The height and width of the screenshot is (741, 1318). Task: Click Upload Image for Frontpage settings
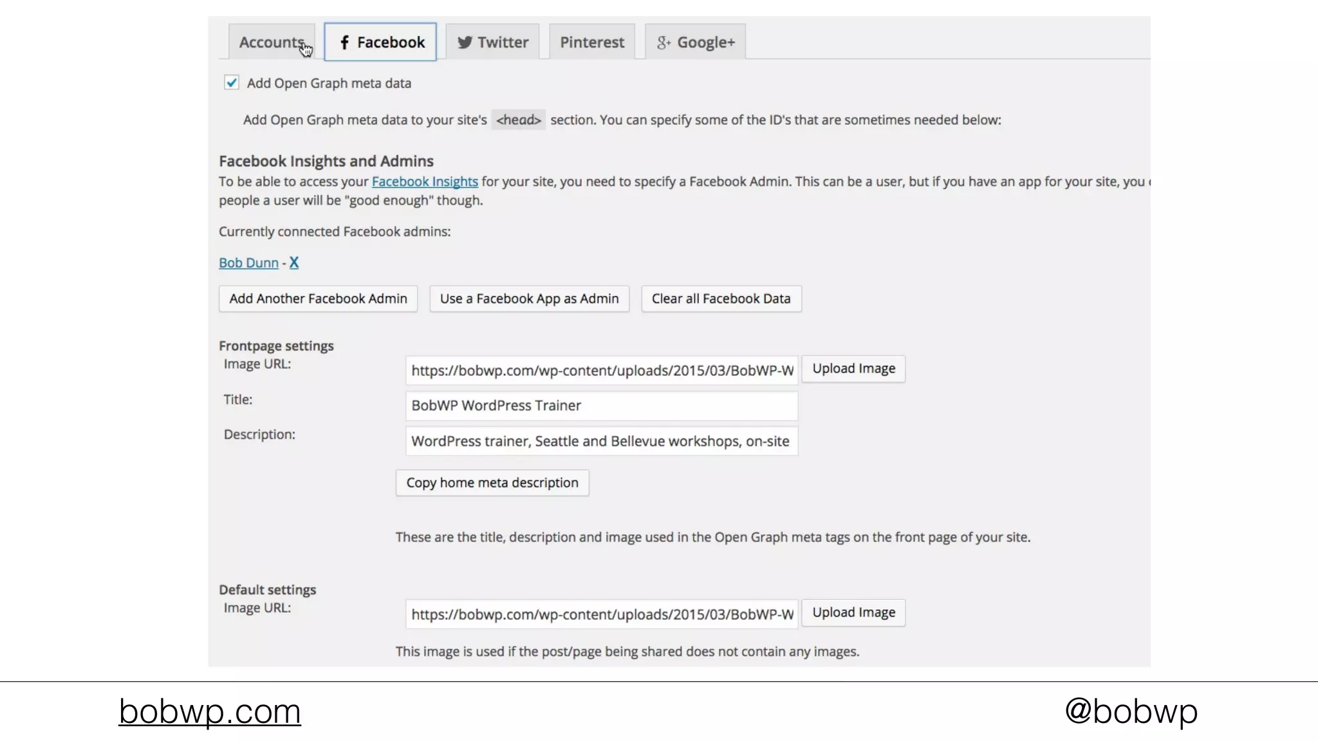(x=853, y=369)
